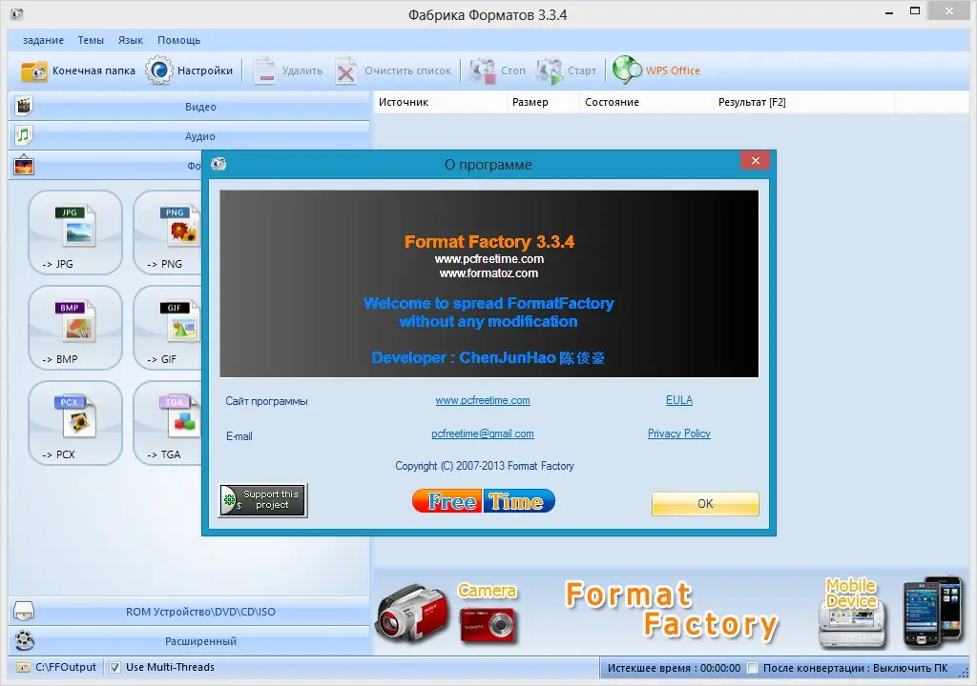Screen dimensions: 977x686
Task: Click the Размер column header
Action: (x=543, y=102)
